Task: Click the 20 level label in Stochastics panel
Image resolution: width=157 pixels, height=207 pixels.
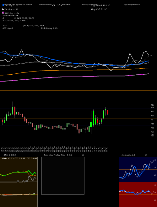Action: [x=155, y=175]
